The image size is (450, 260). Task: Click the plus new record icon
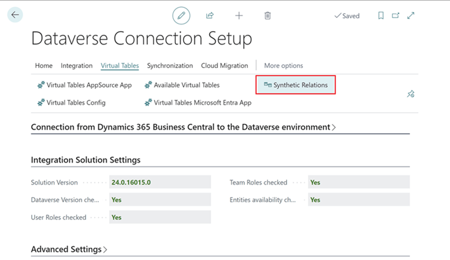coord(239,16)
